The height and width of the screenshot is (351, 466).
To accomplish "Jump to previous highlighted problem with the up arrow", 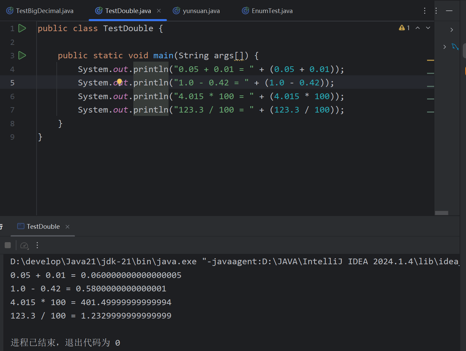I will click(x=418, y=28).
